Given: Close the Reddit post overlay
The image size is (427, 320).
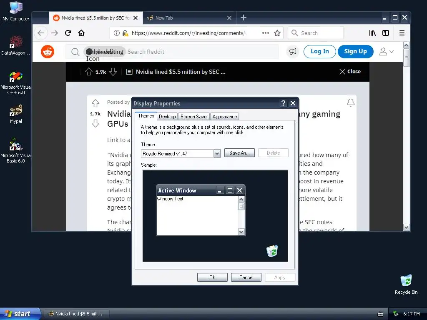Looking at the screenshot, I should click(350, 72).
